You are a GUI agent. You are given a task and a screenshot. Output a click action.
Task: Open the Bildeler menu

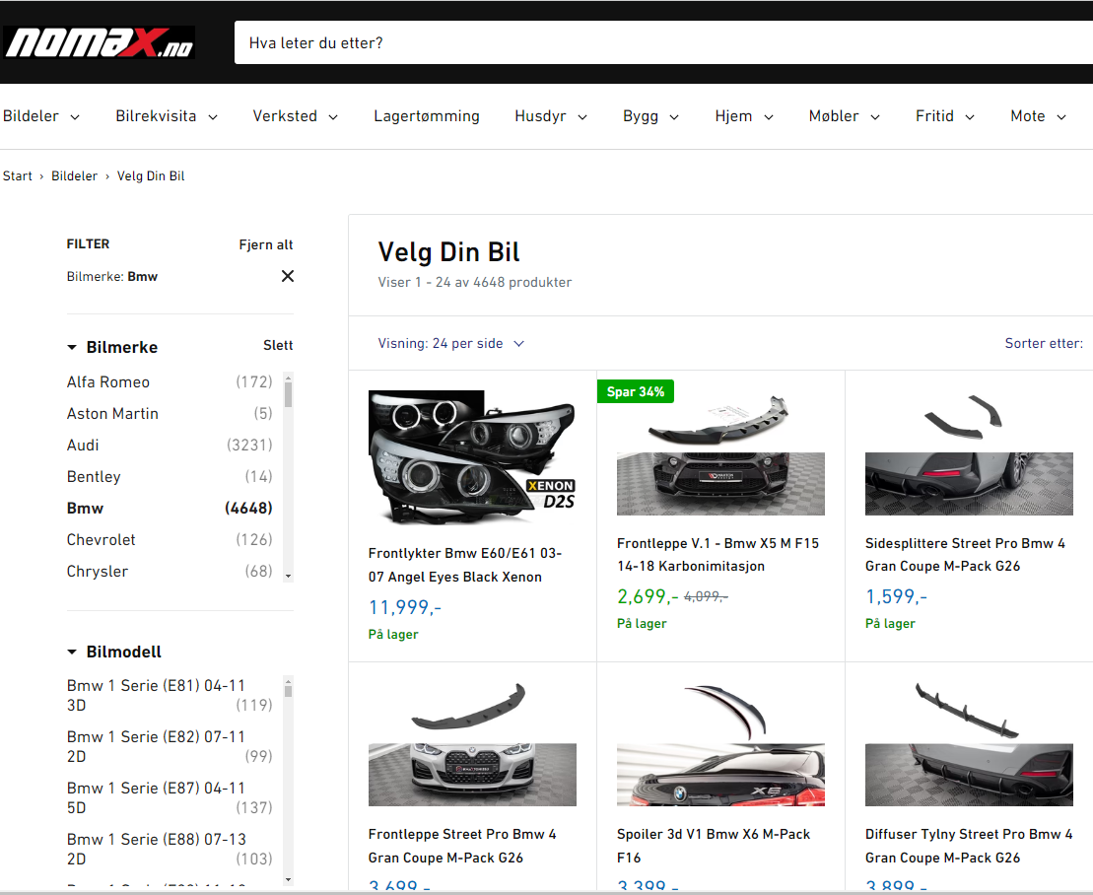click(x=41, y=116)
